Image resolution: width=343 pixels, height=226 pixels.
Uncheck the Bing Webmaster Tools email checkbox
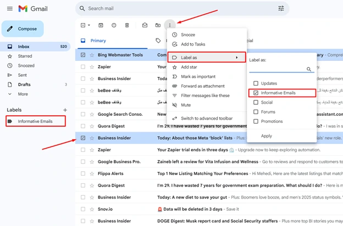click(83, 55)
